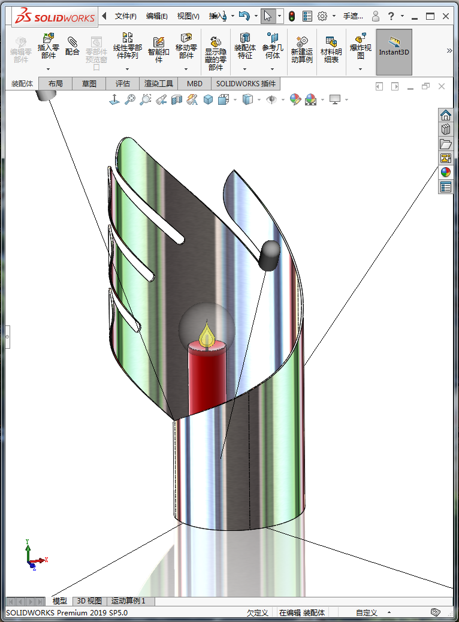Image resolution: width=459 pixels, height=622 pixels.
Task: Open Appearances, Scenes and Decals task pane
Action: pyautogui.click(x=445, y=172)
